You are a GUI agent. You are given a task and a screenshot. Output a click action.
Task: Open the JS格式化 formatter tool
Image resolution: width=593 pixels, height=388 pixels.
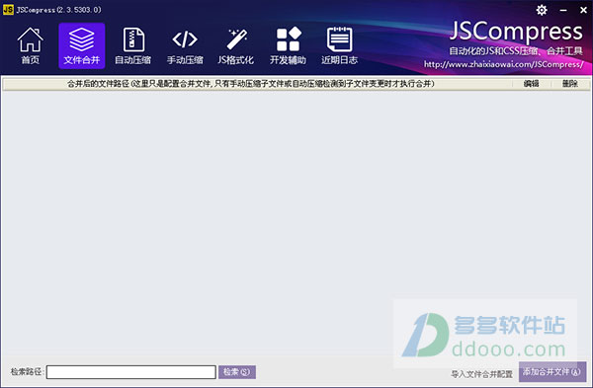tap(236, 45)
